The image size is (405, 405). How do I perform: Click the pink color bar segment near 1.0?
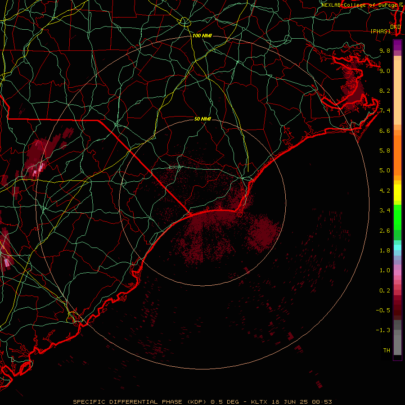coord(397,272)
